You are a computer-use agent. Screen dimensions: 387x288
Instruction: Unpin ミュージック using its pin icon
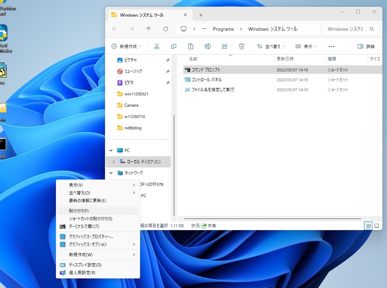point(168,71)
